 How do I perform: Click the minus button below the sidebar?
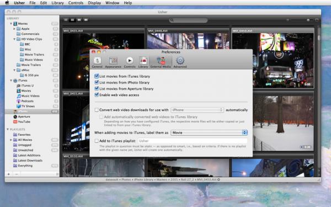click(x=17, y=174)
